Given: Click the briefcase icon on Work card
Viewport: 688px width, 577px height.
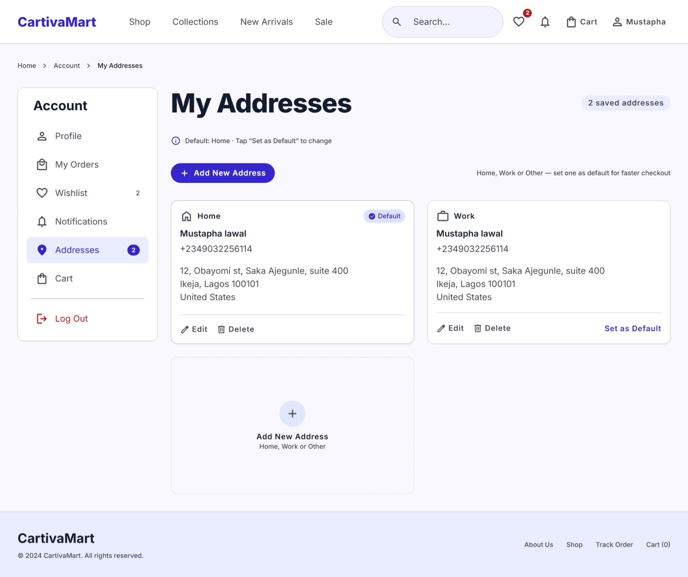Looking at the screenshot, I should coord(443,216).
